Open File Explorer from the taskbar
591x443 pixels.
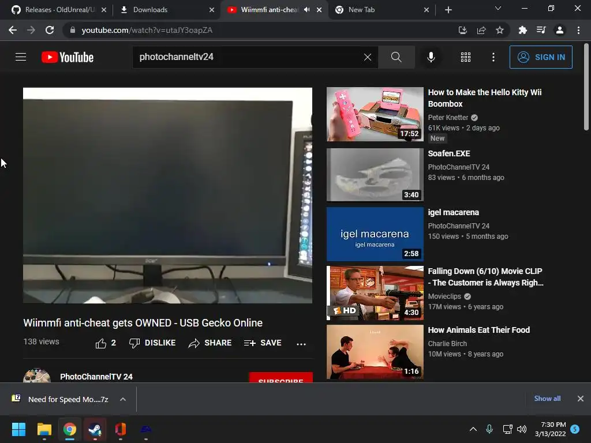click(x=44, y=429)
